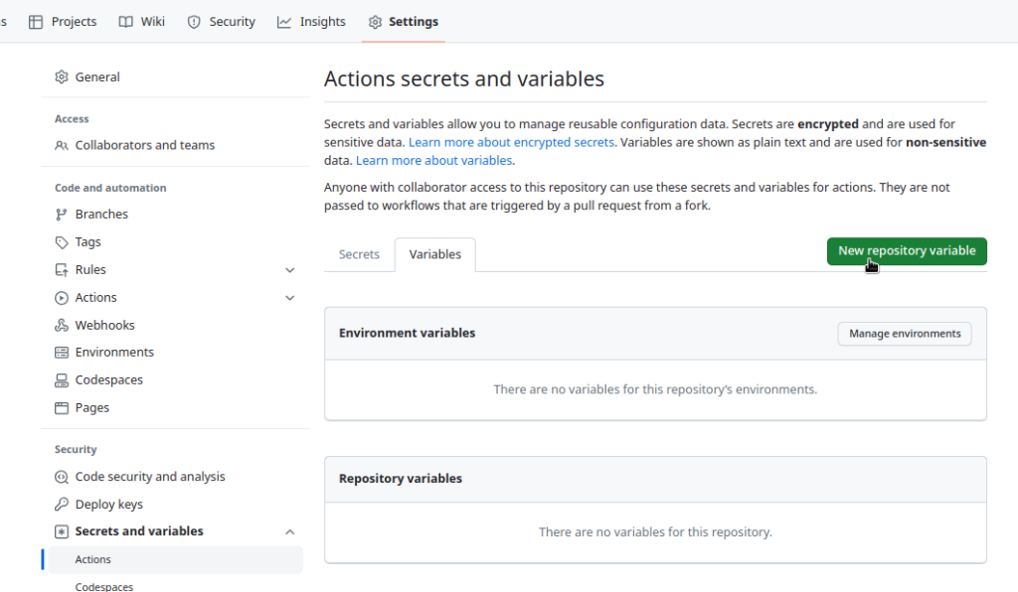Click the New repository variable button
This screenshot has width=1018, height=592.
906,251
